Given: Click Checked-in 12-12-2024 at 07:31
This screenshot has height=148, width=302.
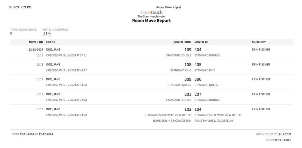Looking at the screenshot, I should click(x=66, y=55).
